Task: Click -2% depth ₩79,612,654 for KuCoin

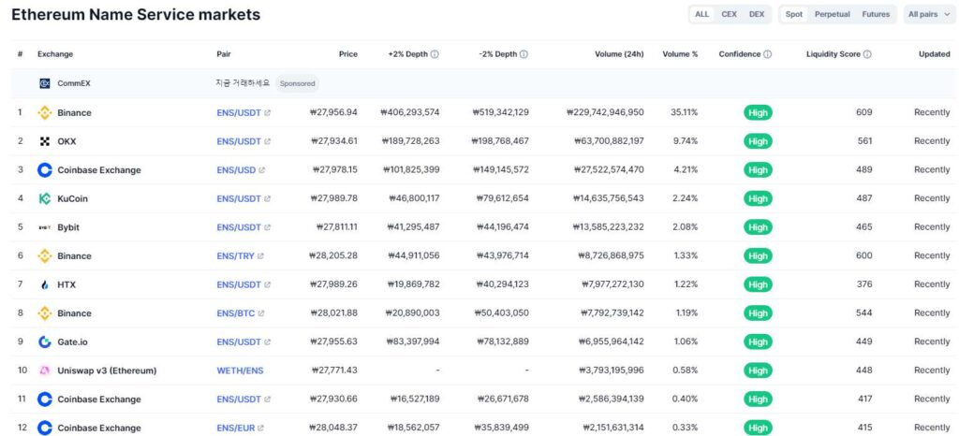Action: tap(501, 198)
